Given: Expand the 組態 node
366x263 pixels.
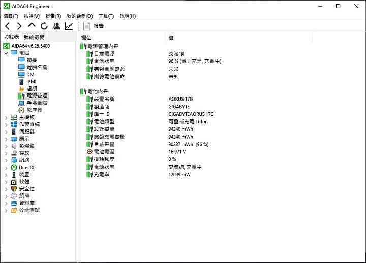Looking at the screenshot, I should click(6, 196).
